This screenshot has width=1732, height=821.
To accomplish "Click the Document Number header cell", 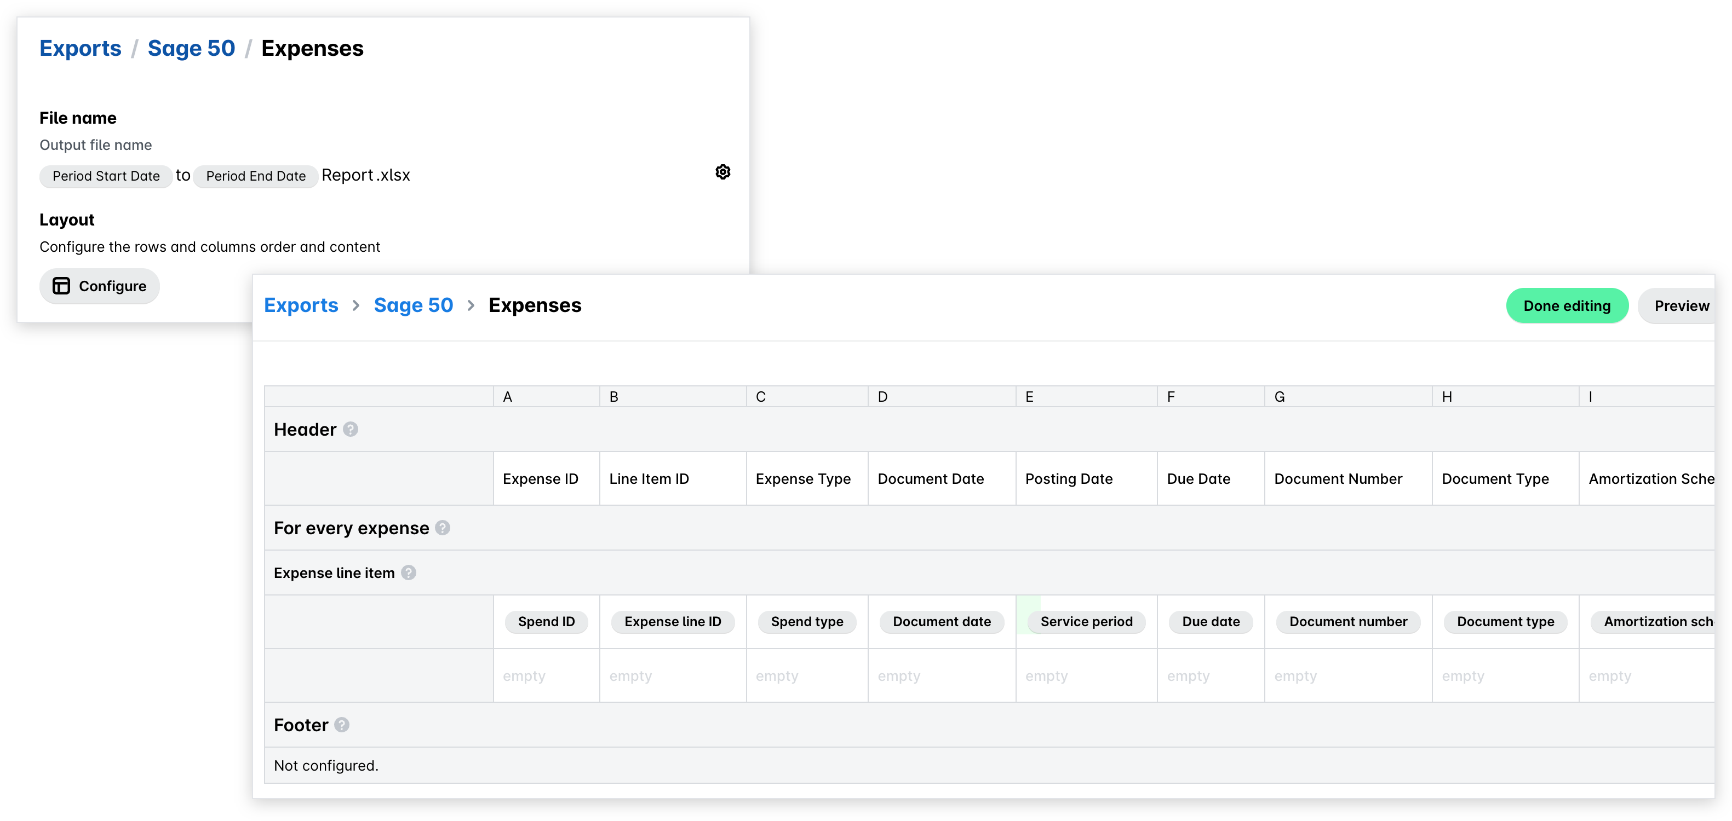I will 1349,478.
